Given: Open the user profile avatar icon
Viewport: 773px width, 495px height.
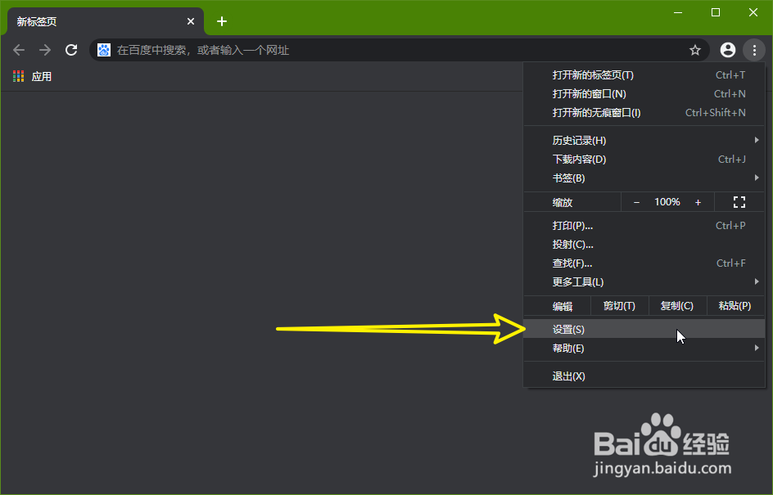Looking at the screenshot, I should coord(728,50).
